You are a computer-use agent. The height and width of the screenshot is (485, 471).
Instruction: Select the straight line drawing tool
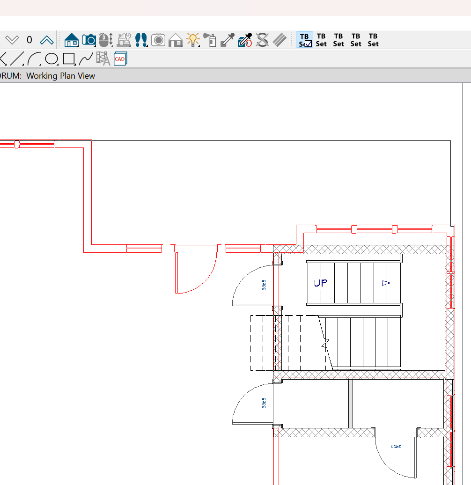17,59
